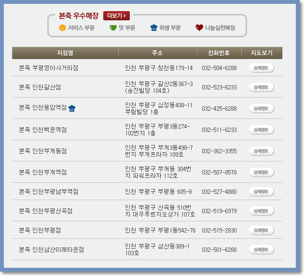Click branch name 본죽 인천부개동점
Image resolution: width=304 pixels, height=276 pixels.
(x=42, y=151)
